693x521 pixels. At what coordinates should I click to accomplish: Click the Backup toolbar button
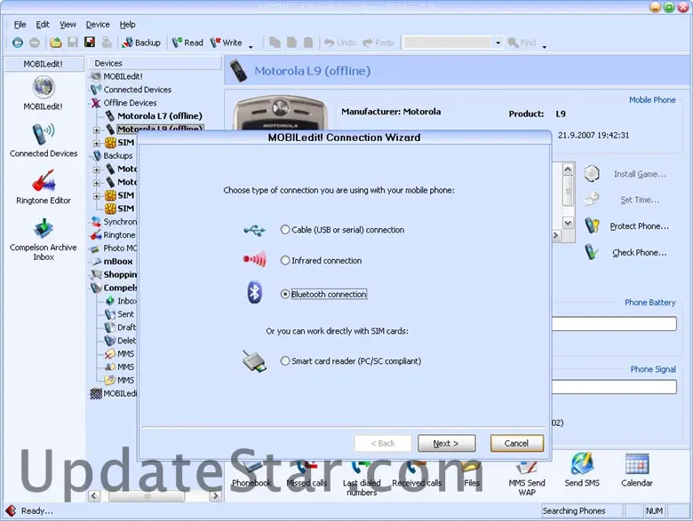[141, 43]
